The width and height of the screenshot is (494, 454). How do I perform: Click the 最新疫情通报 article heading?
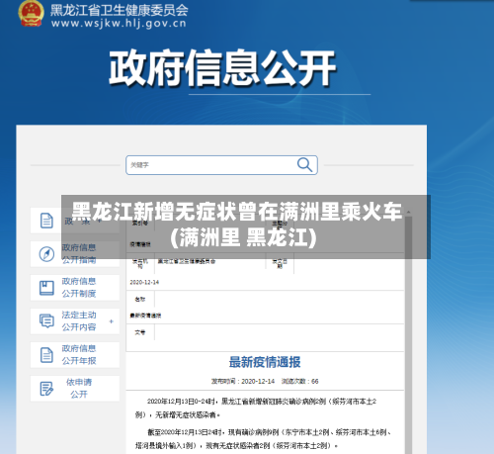coord(265,362)
